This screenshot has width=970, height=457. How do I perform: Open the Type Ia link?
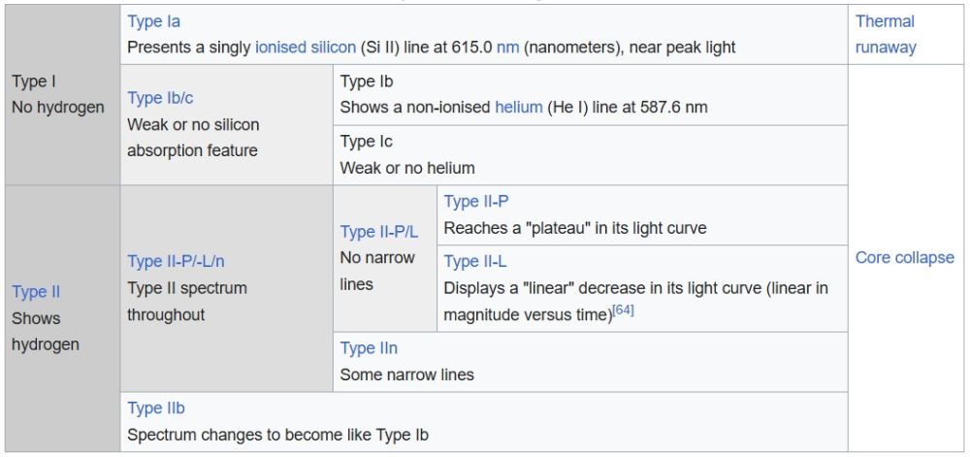153,21
